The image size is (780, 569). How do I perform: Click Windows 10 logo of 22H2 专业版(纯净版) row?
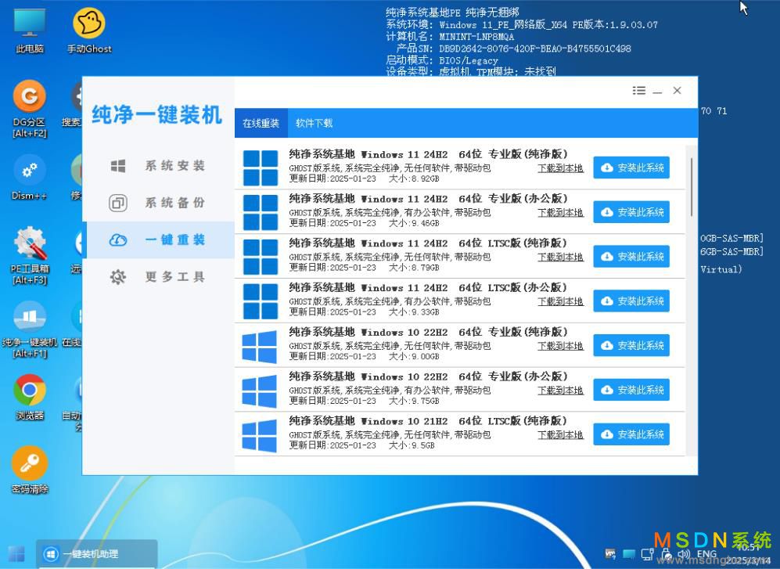click(259, 347)
